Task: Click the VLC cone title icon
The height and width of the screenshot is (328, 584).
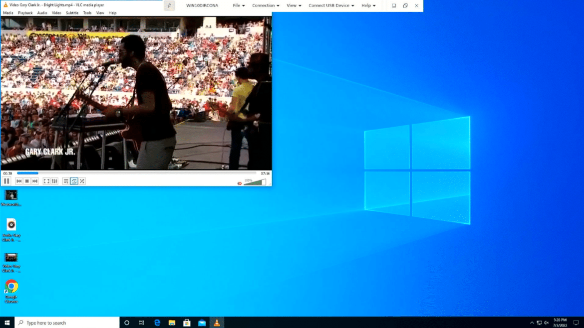Action: tap(5, 5)
